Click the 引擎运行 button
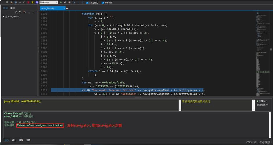 click(262, 101)
